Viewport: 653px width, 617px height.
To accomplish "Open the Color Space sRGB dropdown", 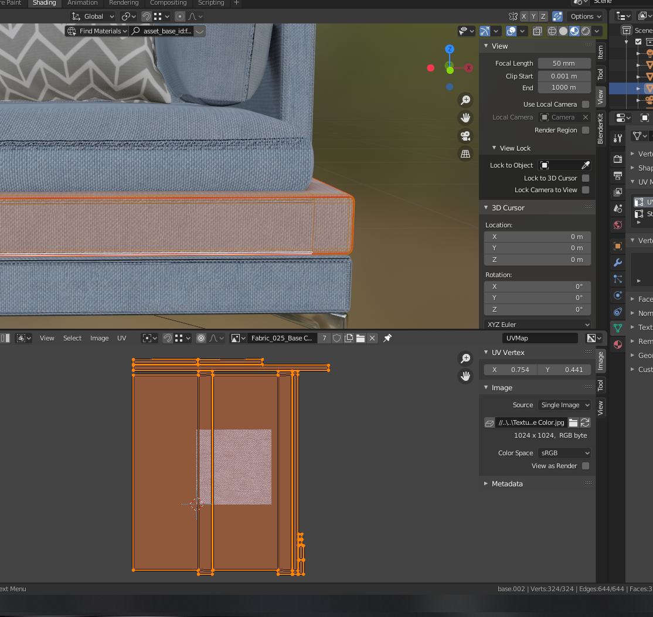I will click(564, 453).
